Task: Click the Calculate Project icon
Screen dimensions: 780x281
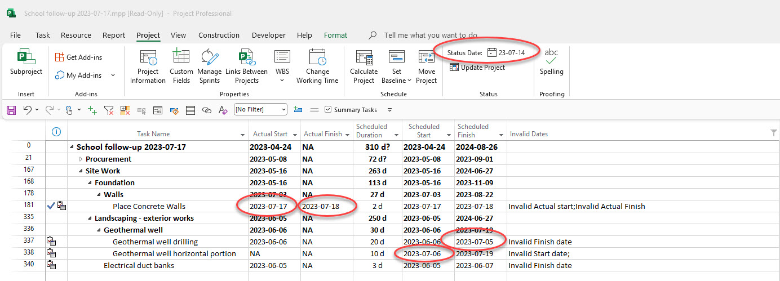Action: (364, 66)
